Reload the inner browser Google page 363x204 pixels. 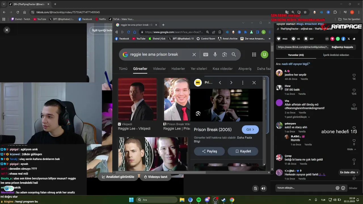[128, 32]
